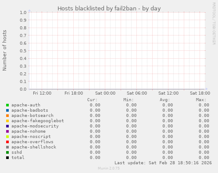Click the Munin 2.0.75 version text

(x=109, y=168)
